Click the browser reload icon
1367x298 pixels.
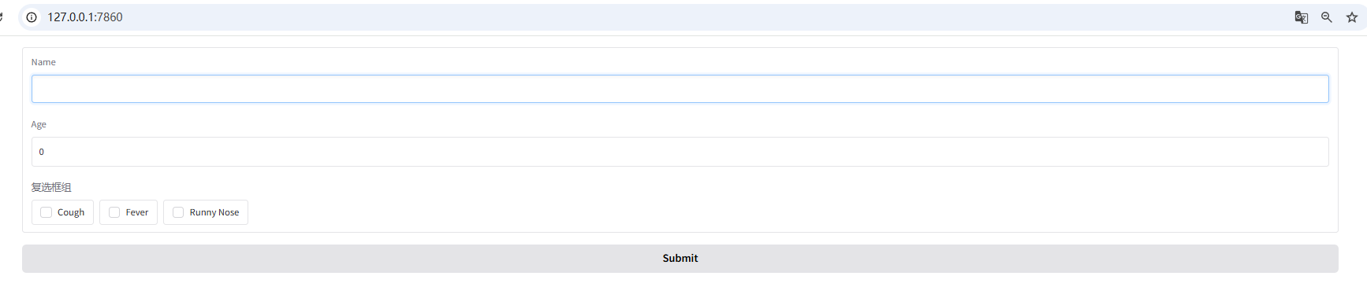coord(2,17)
